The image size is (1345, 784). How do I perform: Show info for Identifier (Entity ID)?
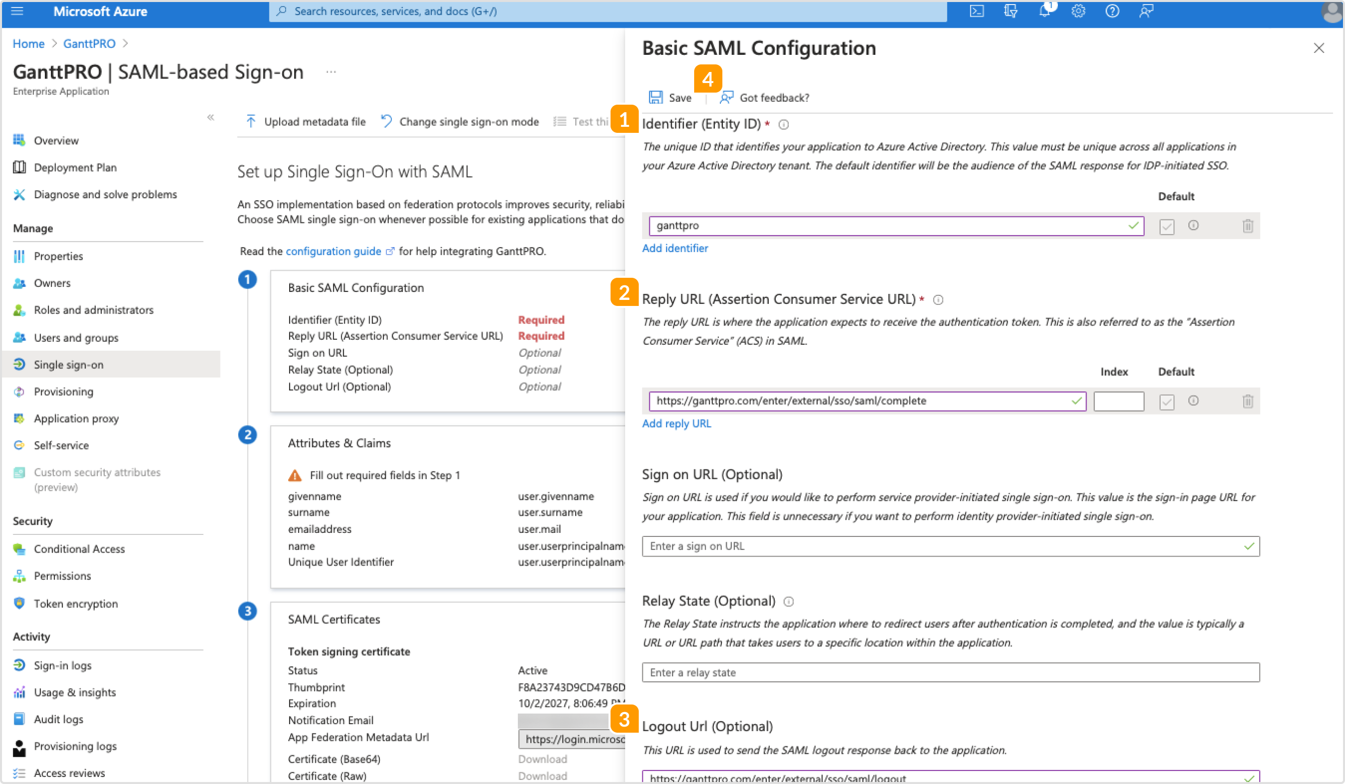pos(783,125)
